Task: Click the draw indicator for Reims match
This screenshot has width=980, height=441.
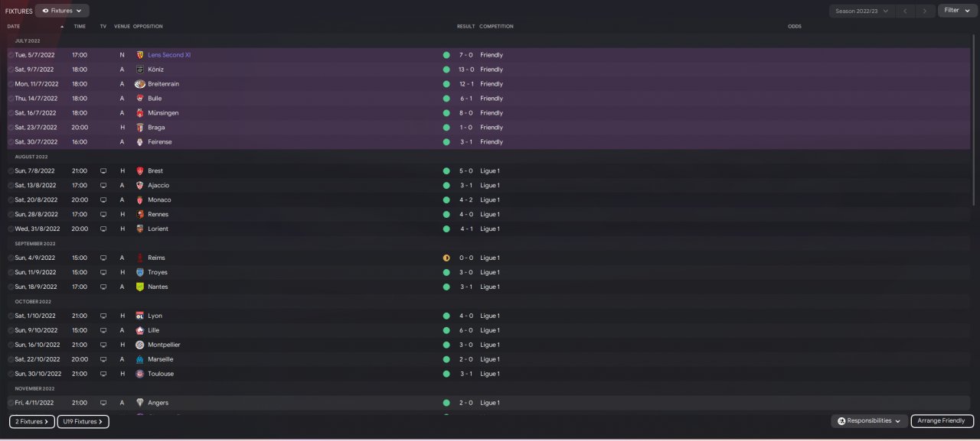Action: [446, 258]
